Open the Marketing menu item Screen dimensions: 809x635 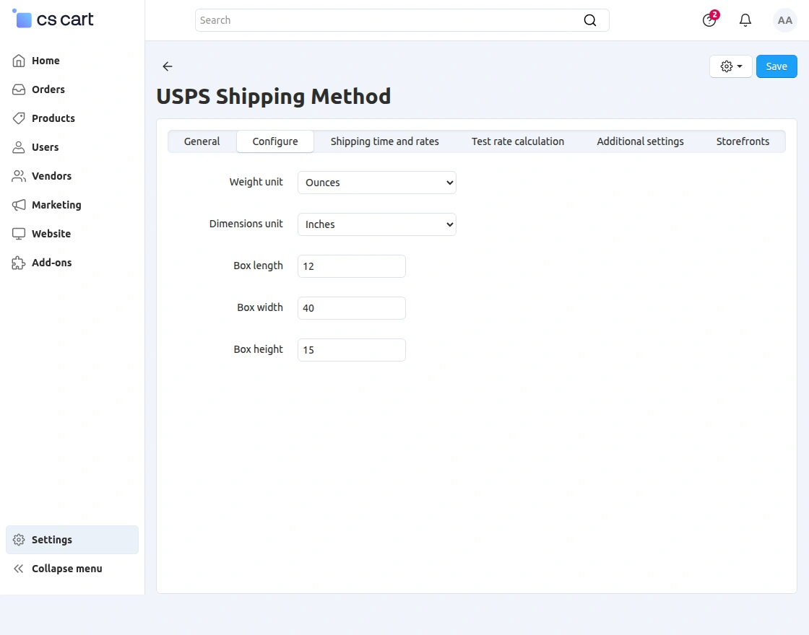(72, 205)
